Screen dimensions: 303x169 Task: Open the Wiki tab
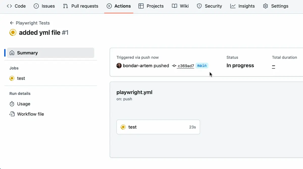[x=180, y=6]
